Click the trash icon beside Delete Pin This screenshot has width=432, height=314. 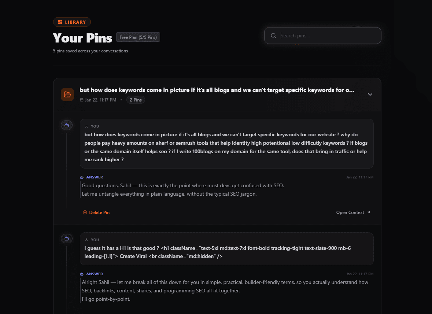pos(85,213)
